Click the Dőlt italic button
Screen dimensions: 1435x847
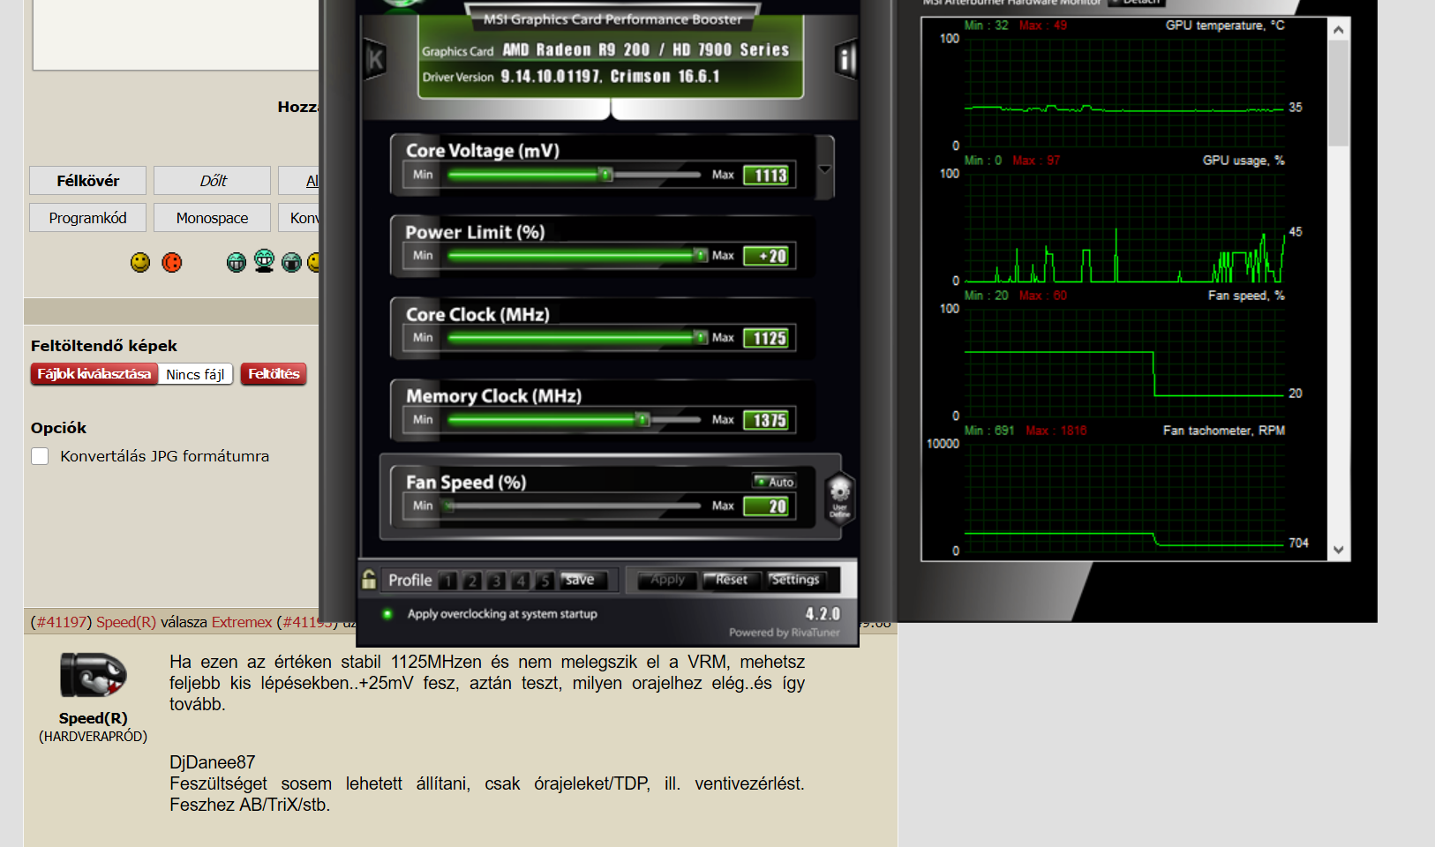tap(212, 181)
